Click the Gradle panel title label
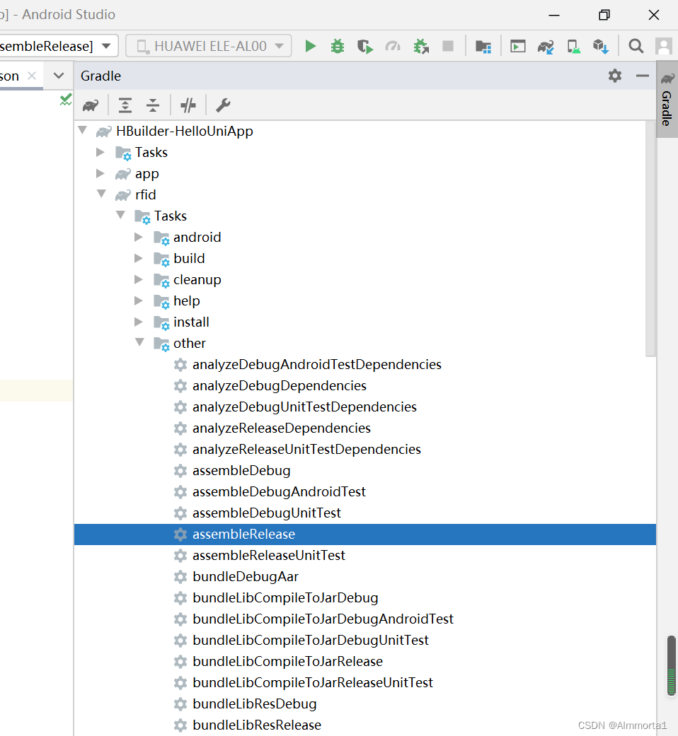The width and height of the screenshot is (678, 736). 100,76
